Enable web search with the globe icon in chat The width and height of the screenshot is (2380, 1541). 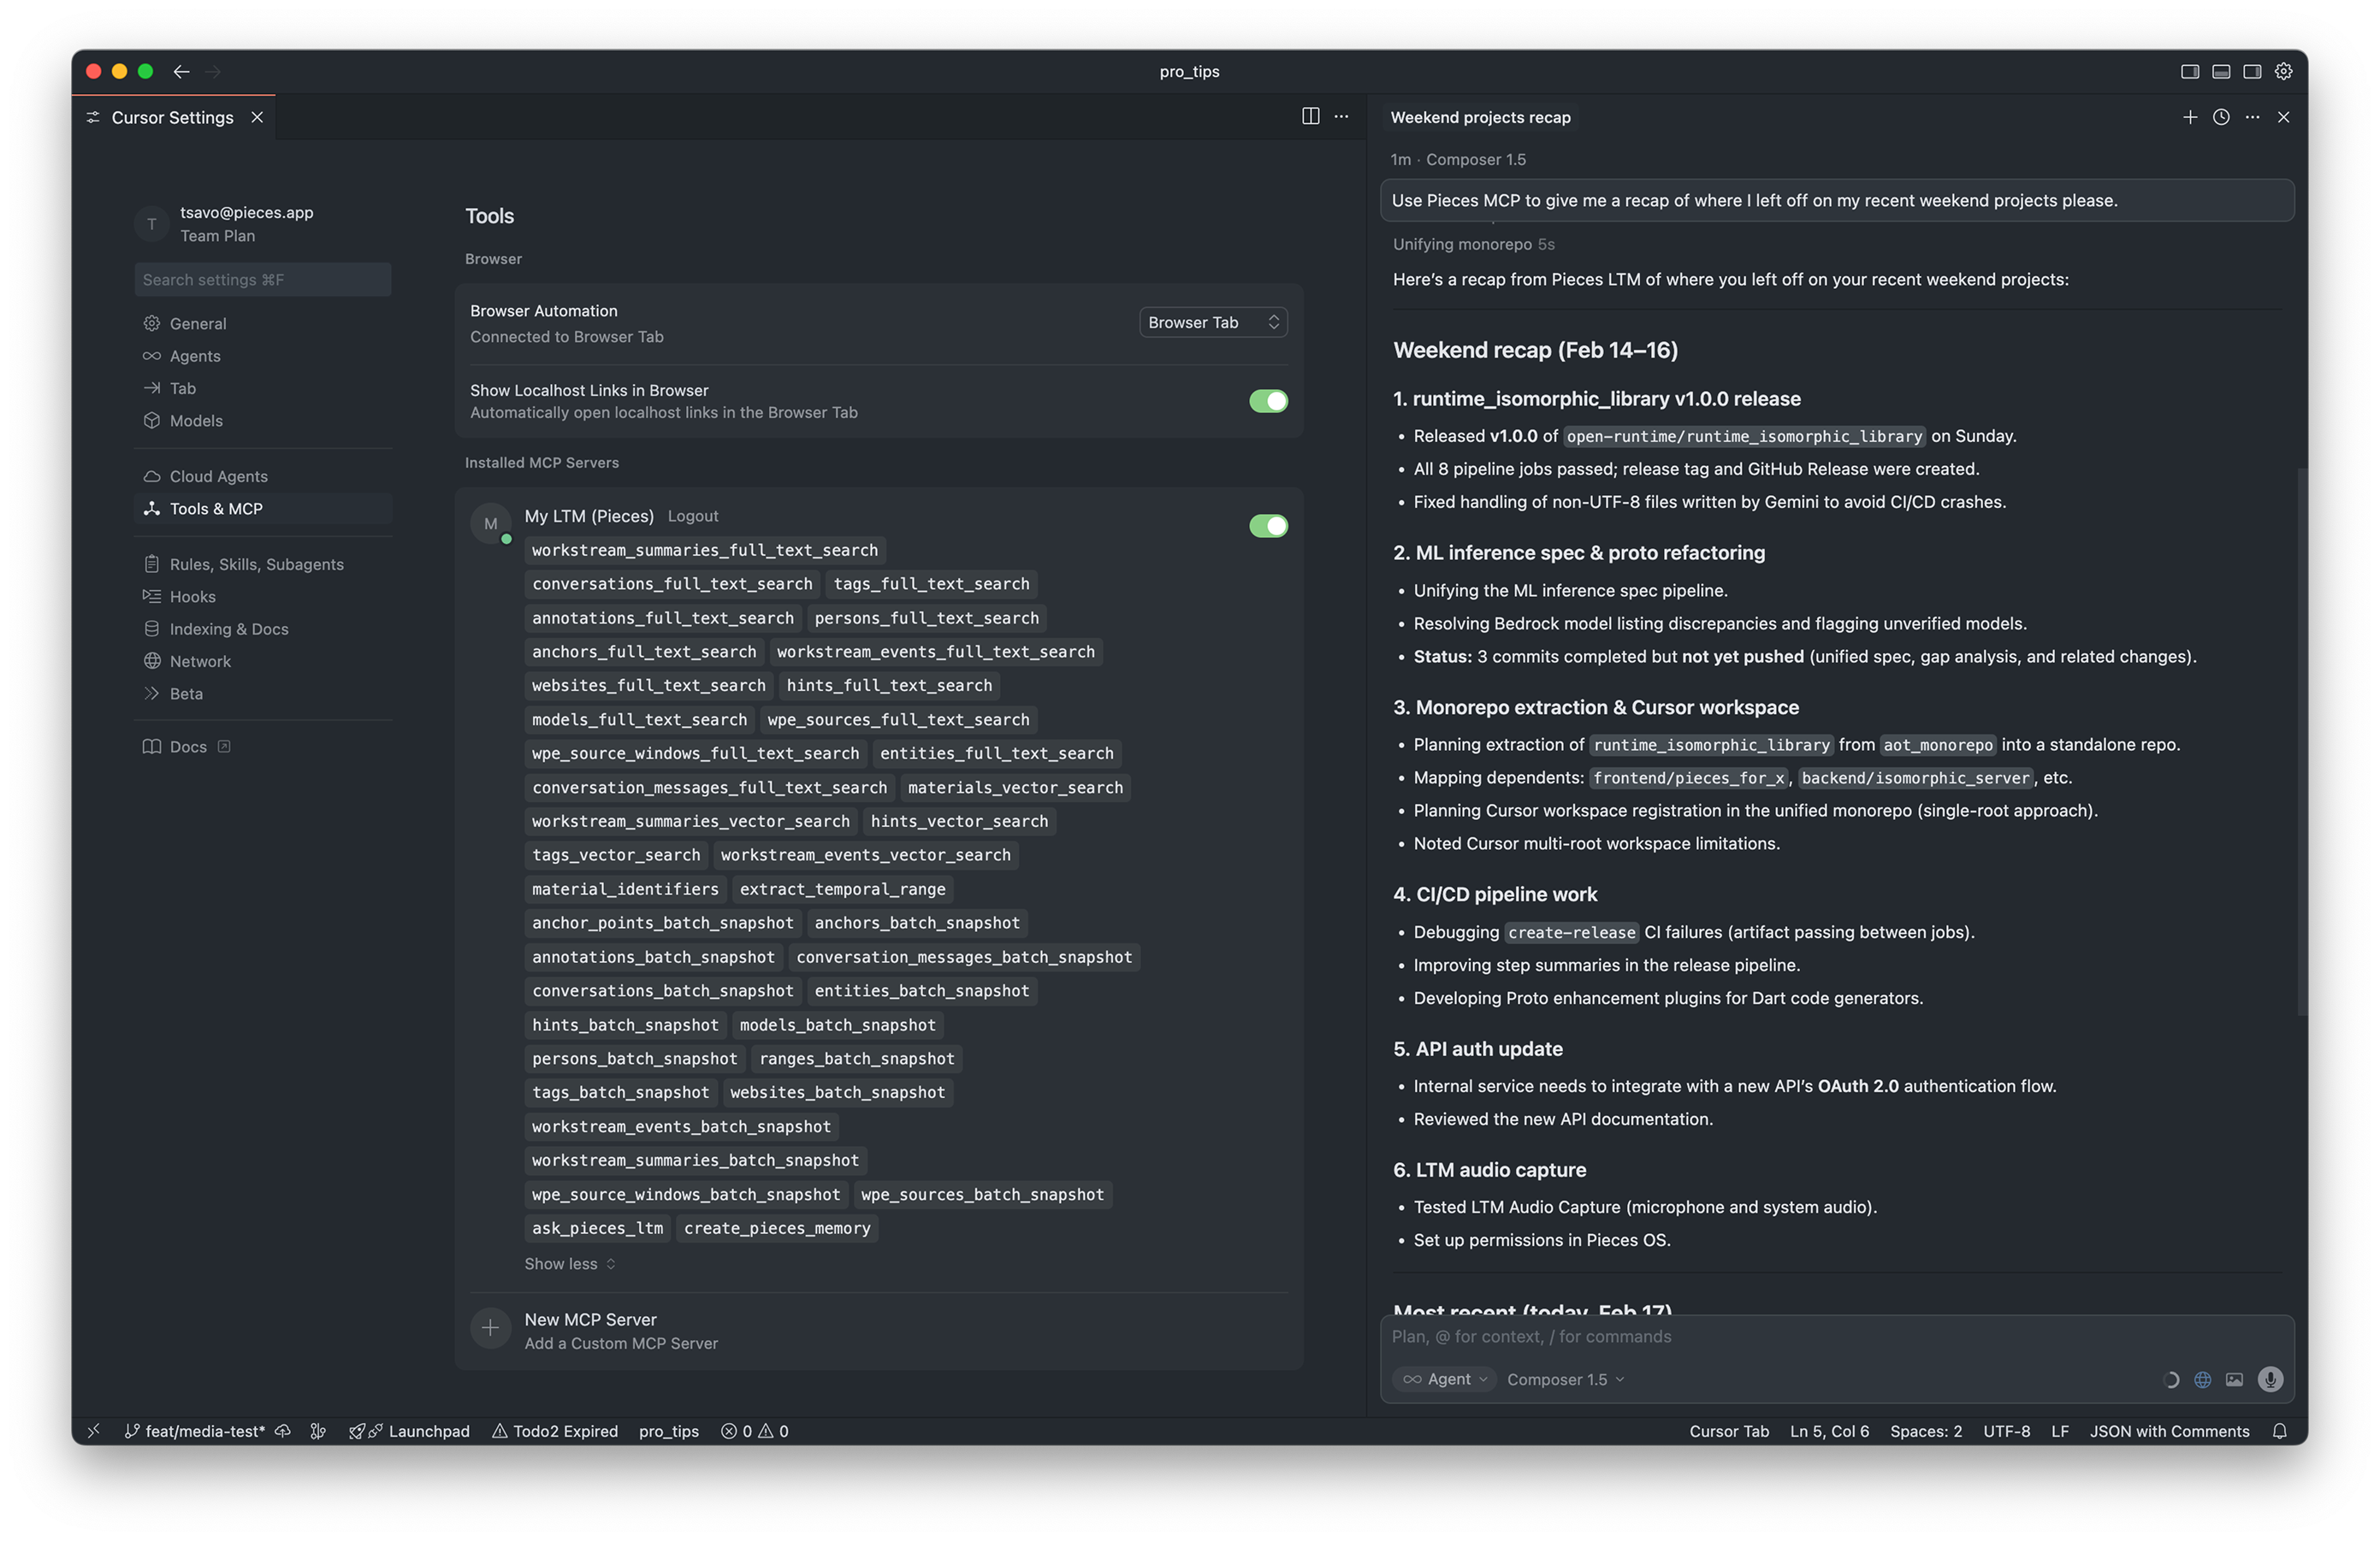[x=2202, y=1379]
